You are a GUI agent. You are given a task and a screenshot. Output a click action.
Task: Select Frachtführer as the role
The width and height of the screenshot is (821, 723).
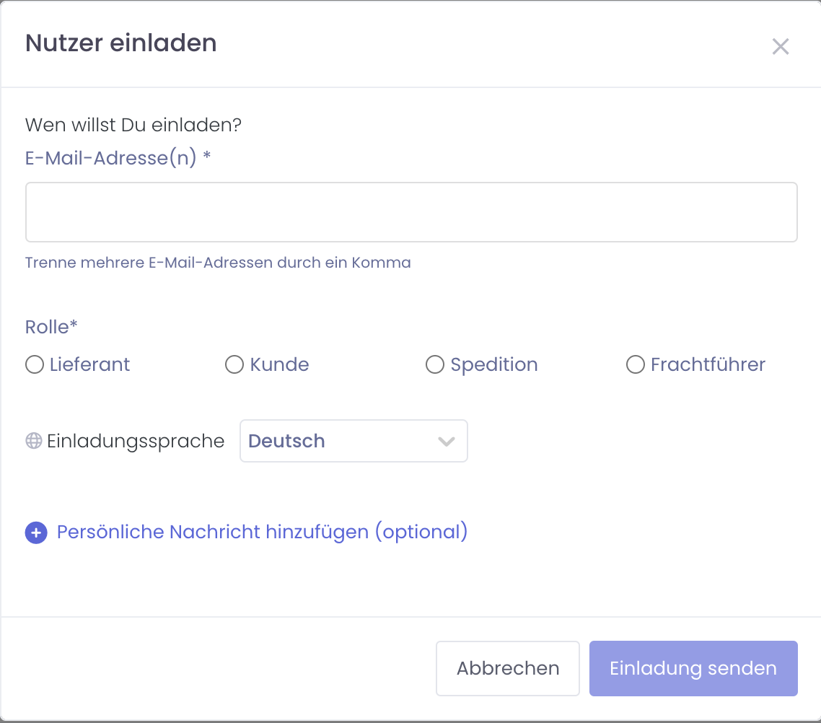click(x=635, y=365)
